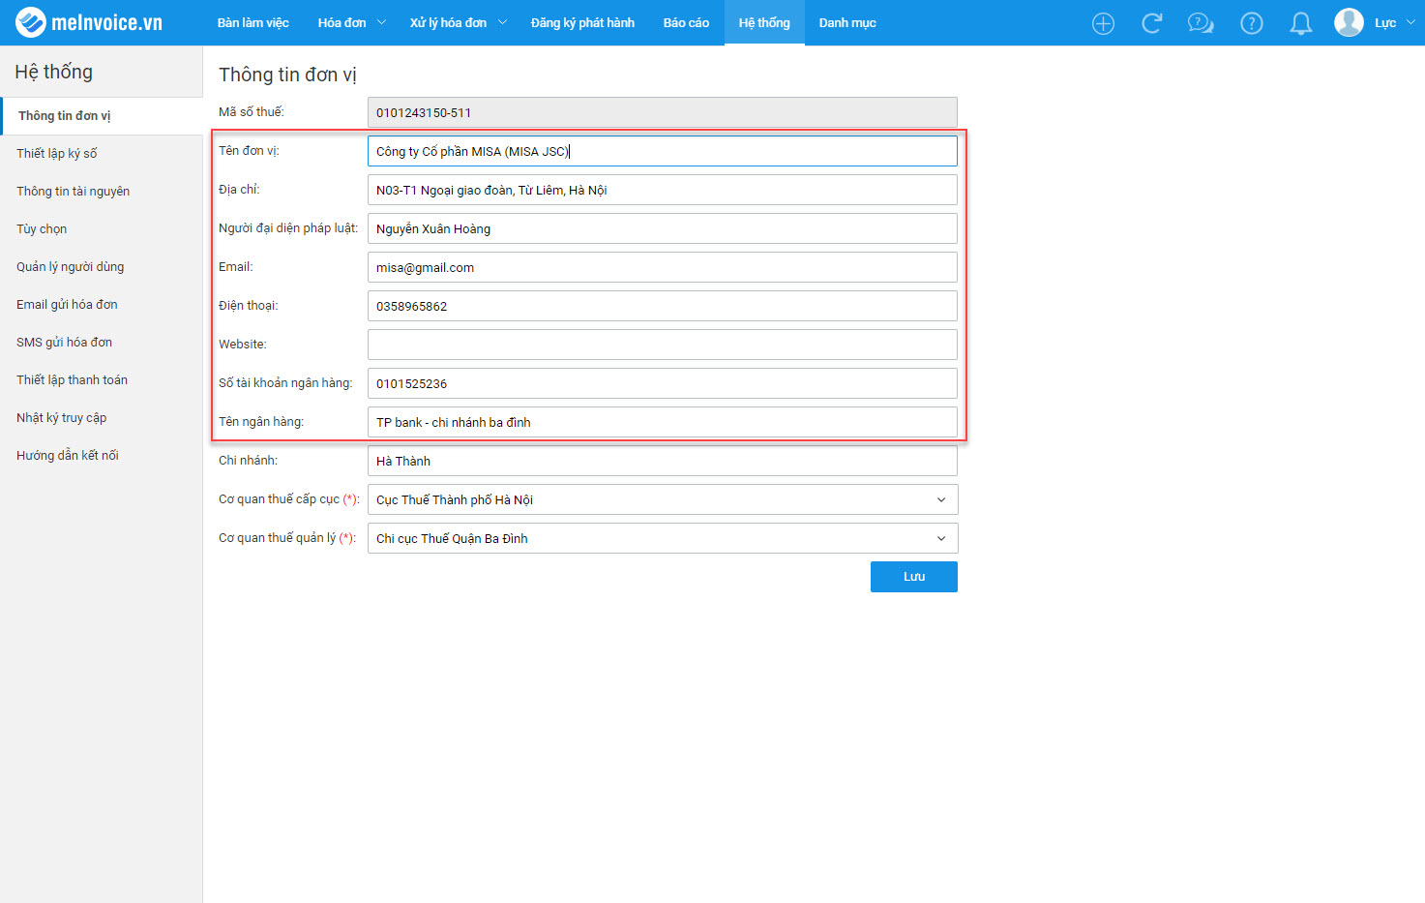Open the notifications bell
The height and width of the screenshot is (903, 1425).
click(x=1301, y=23)
